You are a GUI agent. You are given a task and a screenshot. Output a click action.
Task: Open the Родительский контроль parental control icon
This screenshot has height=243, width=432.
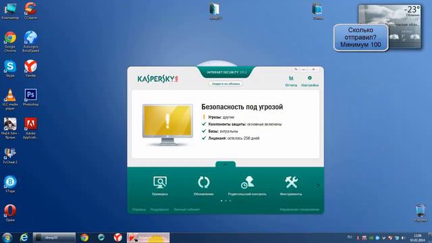pos(247,186)
